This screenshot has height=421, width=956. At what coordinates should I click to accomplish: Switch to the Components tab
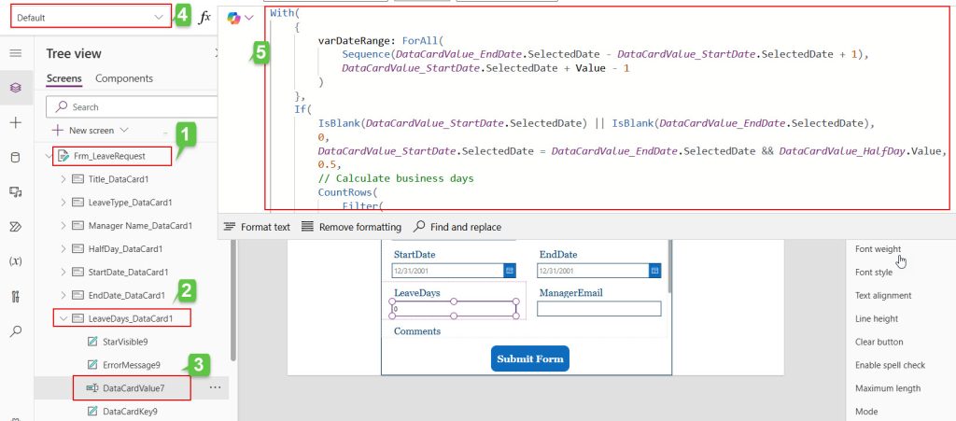pos(124,78)
